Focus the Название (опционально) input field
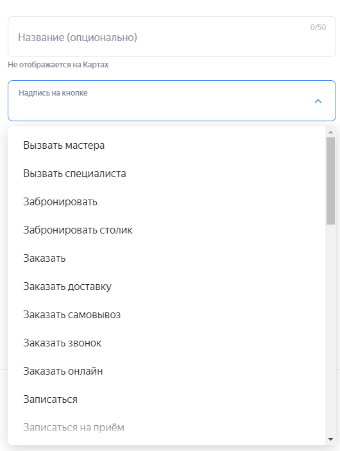 point(172,37)
